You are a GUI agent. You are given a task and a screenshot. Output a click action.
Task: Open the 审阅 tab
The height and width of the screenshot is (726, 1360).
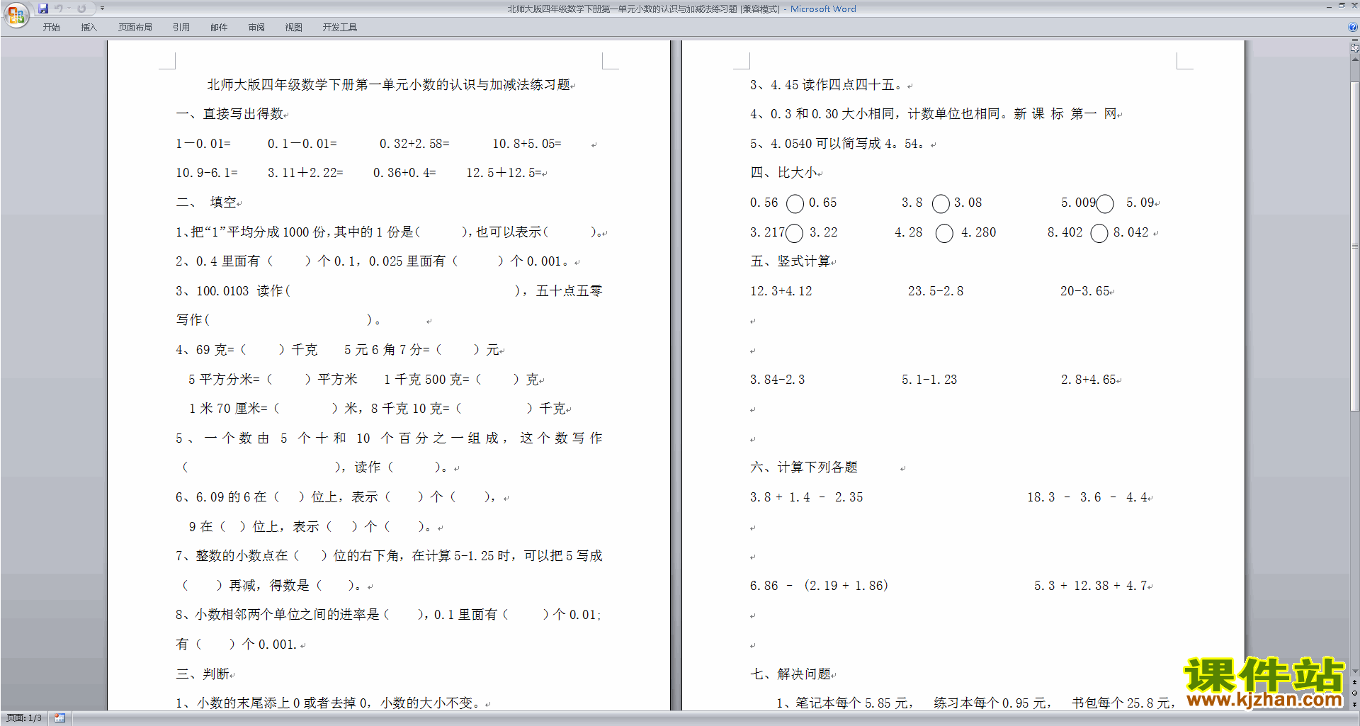coord(256,27)
